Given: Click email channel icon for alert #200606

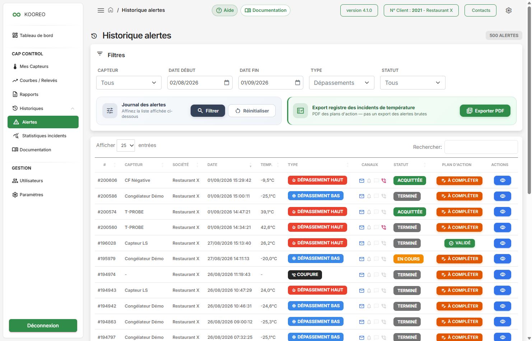Looking at the screenshot, I should pyautogui.click(x=361, y=181).
